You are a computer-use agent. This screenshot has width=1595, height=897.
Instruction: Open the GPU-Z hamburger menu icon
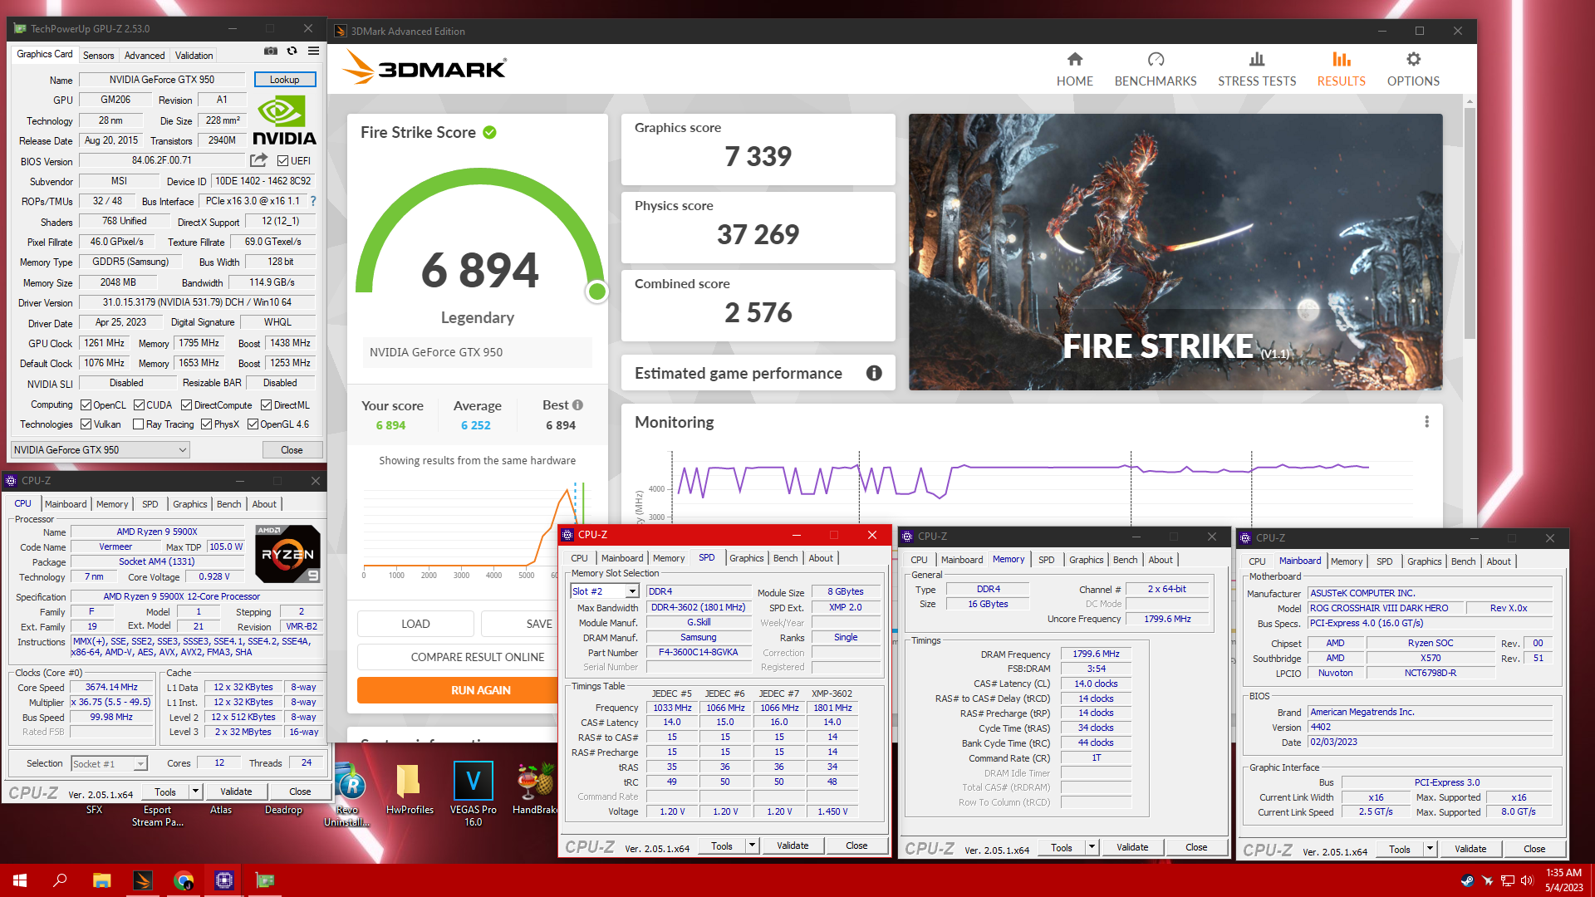(314, 51)
